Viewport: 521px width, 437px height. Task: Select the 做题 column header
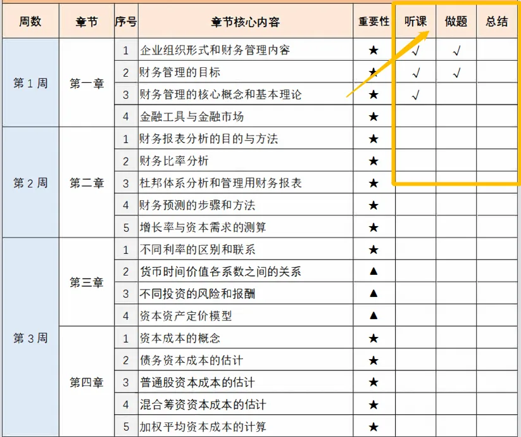456,22
